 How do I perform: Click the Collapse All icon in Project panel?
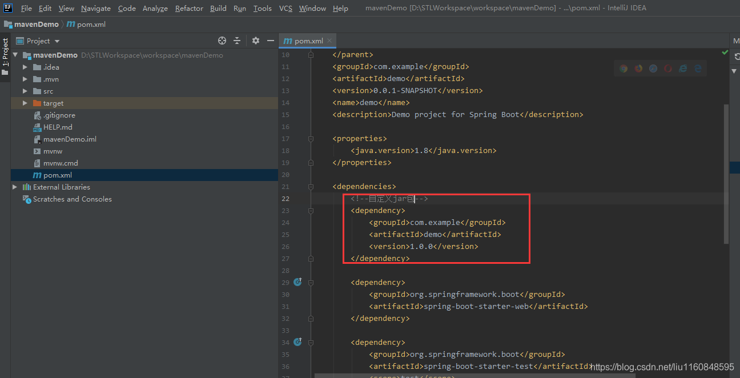coord(238,41)
